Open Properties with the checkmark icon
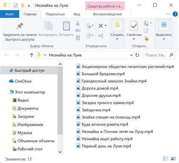This screenshot has height=163, width=179. point(134,26)
